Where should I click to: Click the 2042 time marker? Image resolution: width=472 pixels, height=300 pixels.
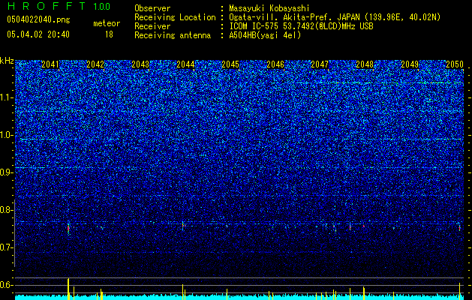click(x=95, y=64)
